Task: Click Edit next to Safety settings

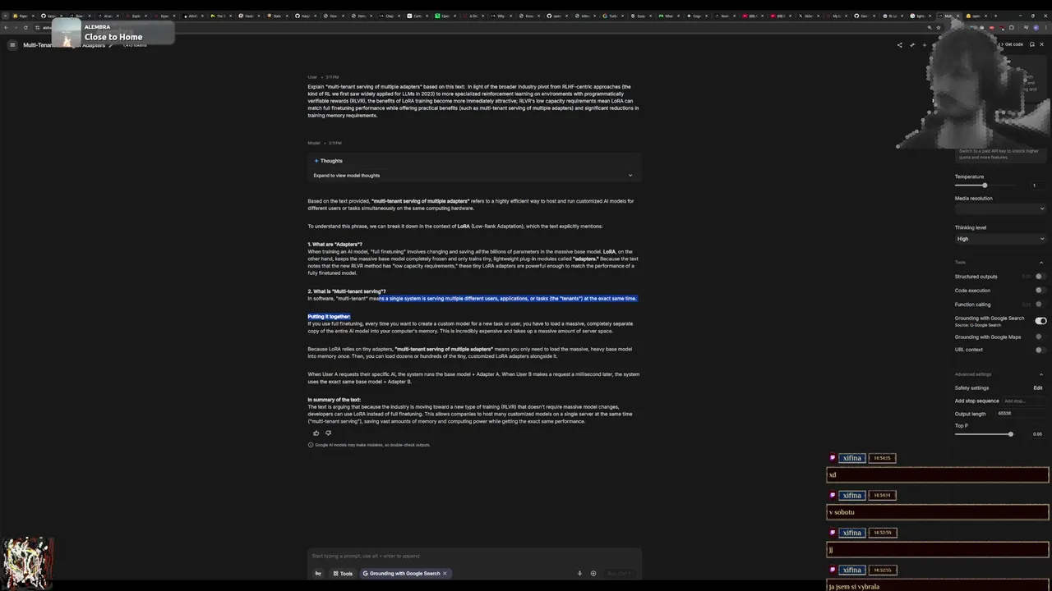Action: tap(1038, 388)
